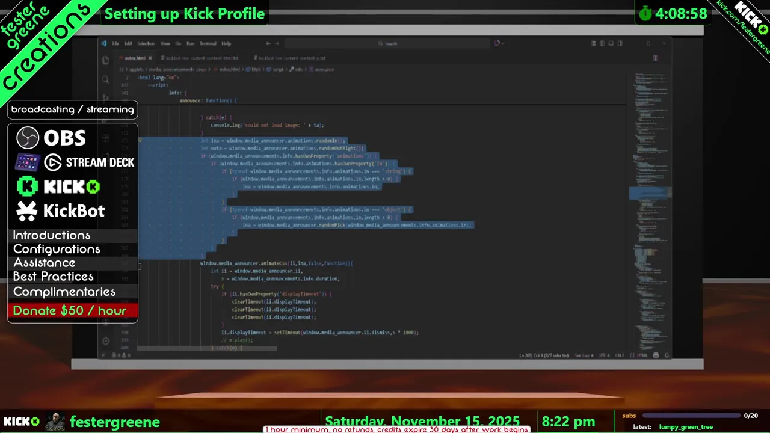Click the 'Best Practices' overlay text
This screenshot has width=770, height=433.
click(x=54, y=277)
